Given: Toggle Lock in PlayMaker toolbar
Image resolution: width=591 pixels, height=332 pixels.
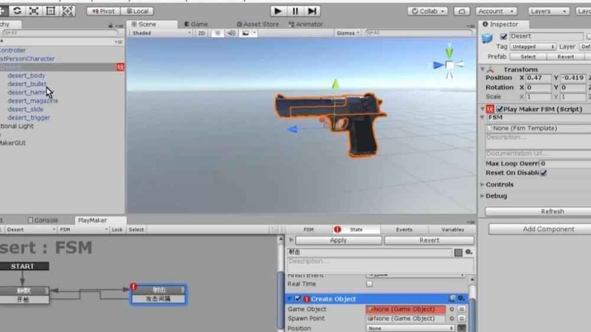Looking at the screenshot, I should 117,229.
